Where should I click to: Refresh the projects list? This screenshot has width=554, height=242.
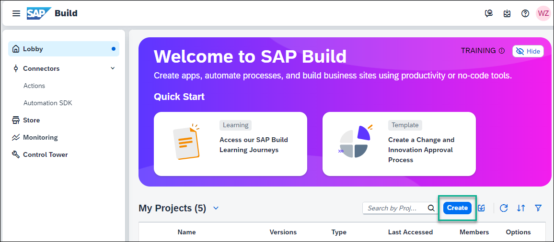coord(504,208)
